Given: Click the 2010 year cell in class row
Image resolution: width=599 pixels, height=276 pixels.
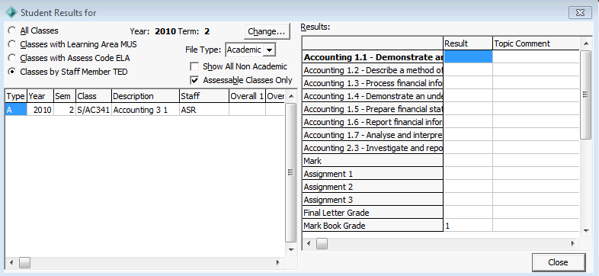Looking at the screenshot, I should [40, 110].
